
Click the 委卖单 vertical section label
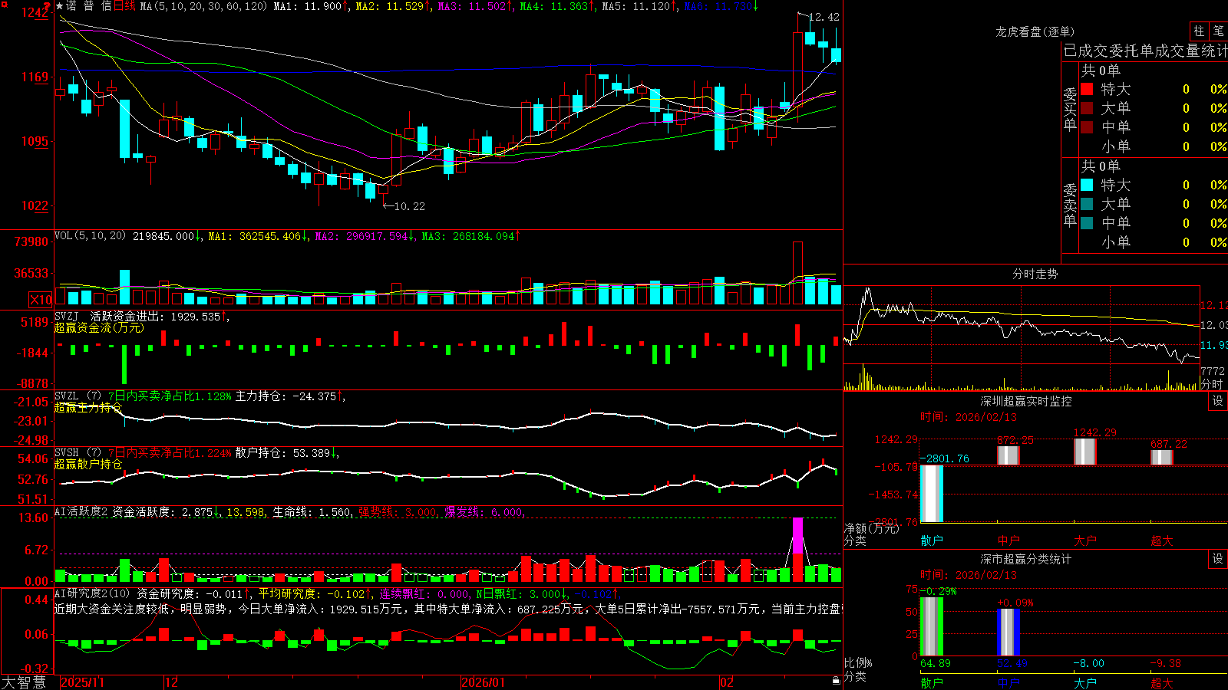[x=1070, y=205]
